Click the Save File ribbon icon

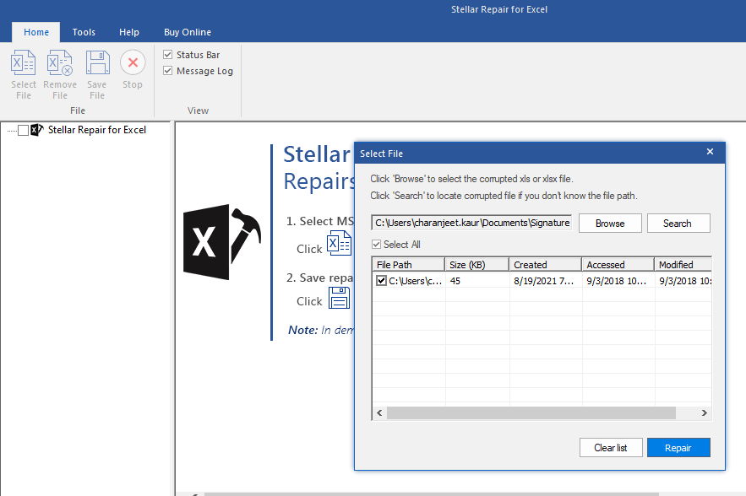click(x=97, y=62)
